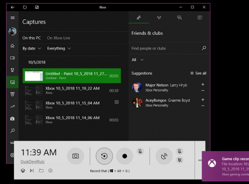Open the All friends filter dropdown

(x=138, y=60)
